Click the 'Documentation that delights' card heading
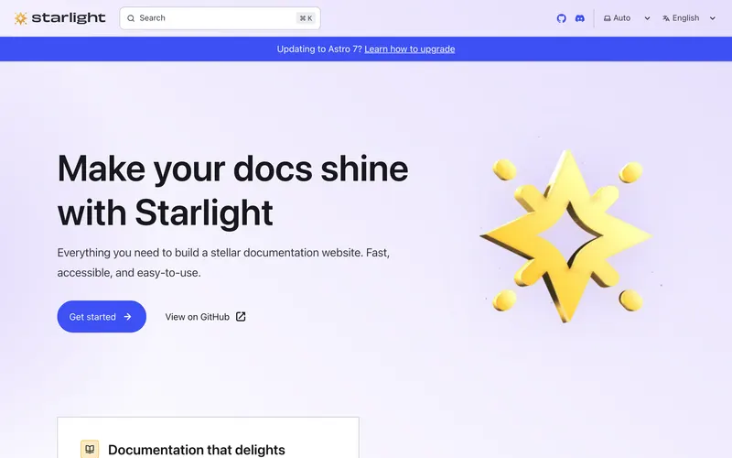This screenshot has width=732, height=458. pyautogui.click(x=197, y=450)
